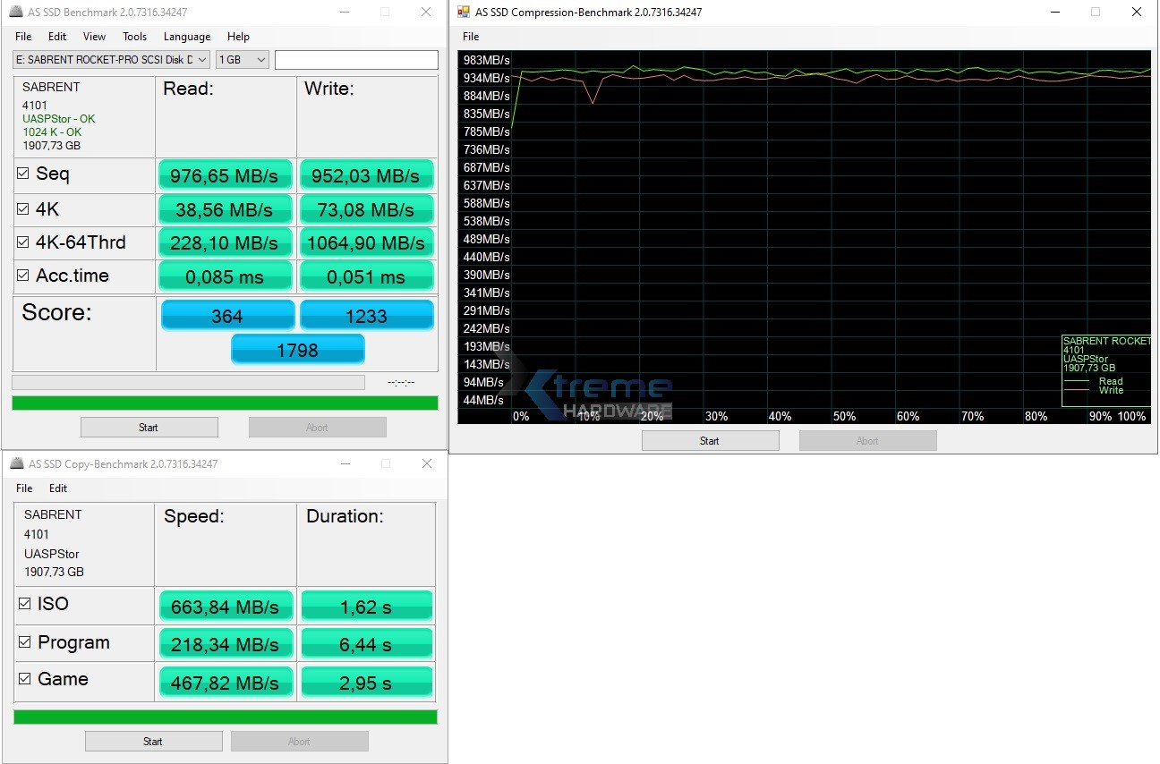Uncheck the Acc.time test
The width and height of the screenshot is (1160, 764).
[x=22, y=276]
